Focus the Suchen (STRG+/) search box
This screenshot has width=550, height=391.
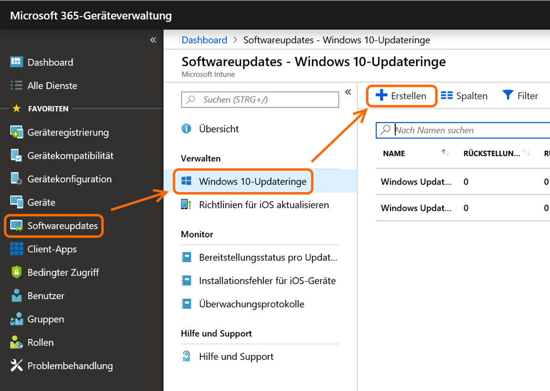pyautogui.click(x=260, y=100)
